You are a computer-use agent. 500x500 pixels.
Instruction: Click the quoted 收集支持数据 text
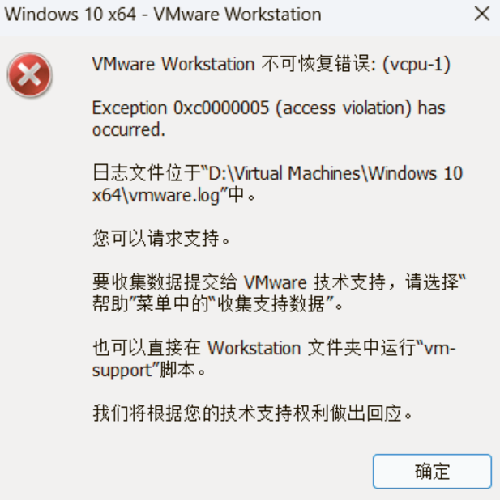[271, 304]
